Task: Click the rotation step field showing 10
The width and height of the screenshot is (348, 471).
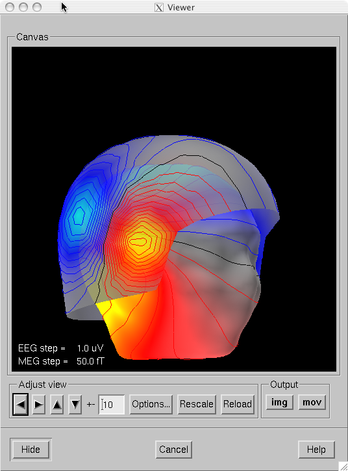Action: (x=112, y=404)
